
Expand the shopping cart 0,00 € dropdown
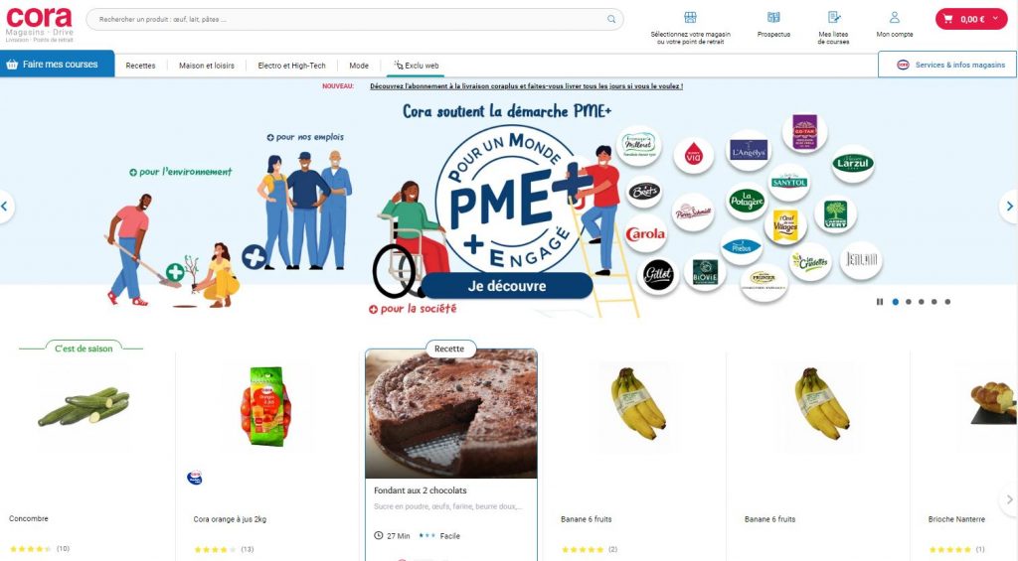[x=970, y=19]
